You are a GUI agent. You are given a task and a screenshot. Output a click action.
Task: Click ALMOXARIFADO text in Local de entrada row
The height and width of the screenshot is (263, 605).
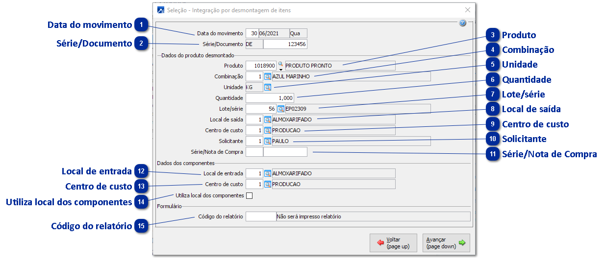click(292, 173)
